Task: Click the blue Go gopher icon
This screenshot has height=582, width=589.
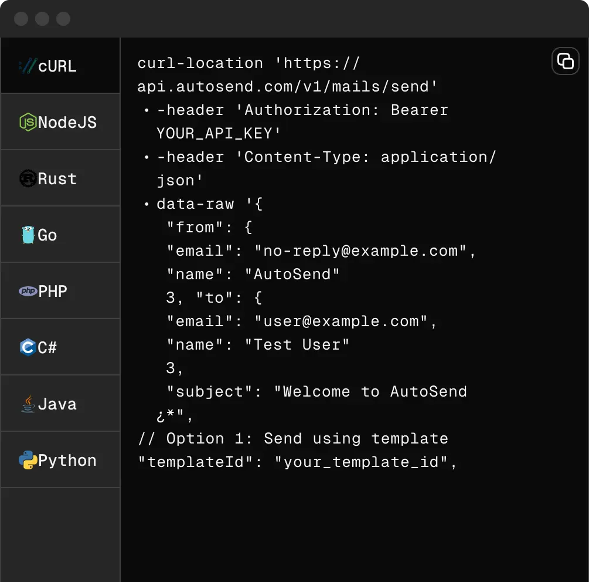Action: point(28,235)
